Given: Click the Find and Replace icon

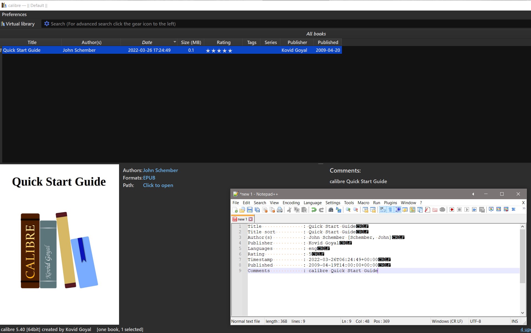Looking at the screenshot, I should (338, 210).
